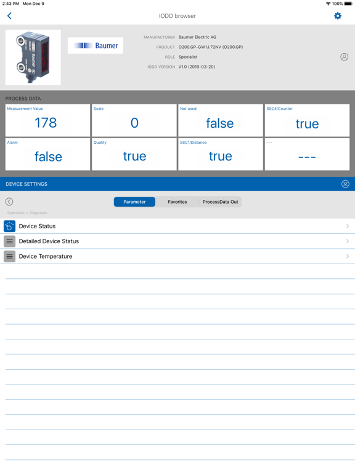Click the IODD version V1.0 (2019-03-20)
355x474 pixels.
(197, 67)
